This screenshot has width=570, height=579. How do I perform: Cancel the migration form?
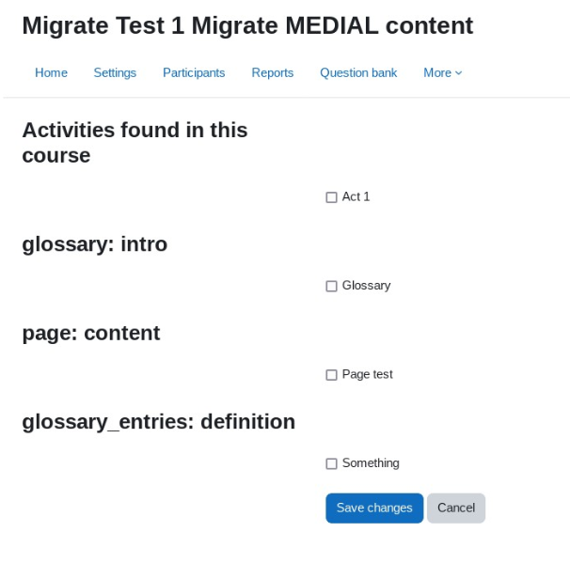pos(456,508)
